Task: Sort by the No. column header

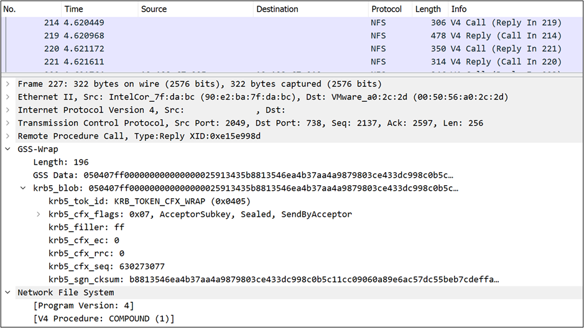Action: (x=31, y=9)
